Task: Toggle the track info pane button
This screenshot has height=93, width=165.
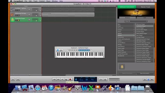Action: 148,80
